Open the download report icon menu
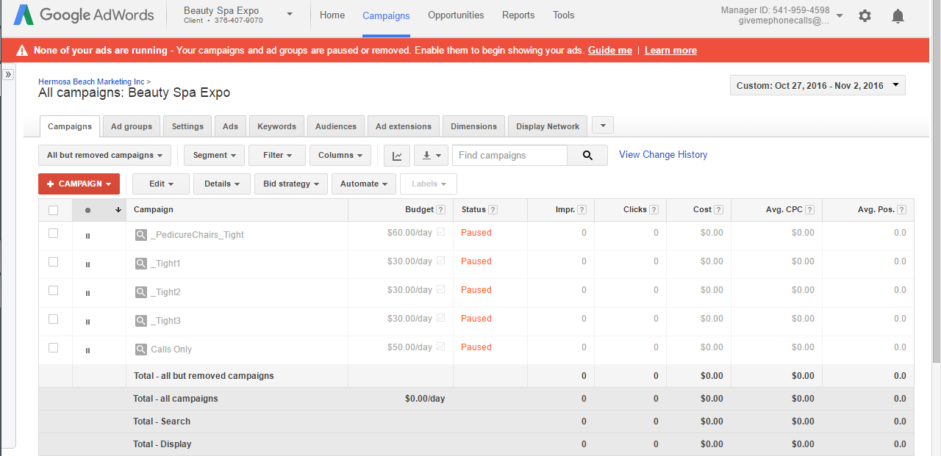Viewport: 941px width, 456px height. click(431, 156)
